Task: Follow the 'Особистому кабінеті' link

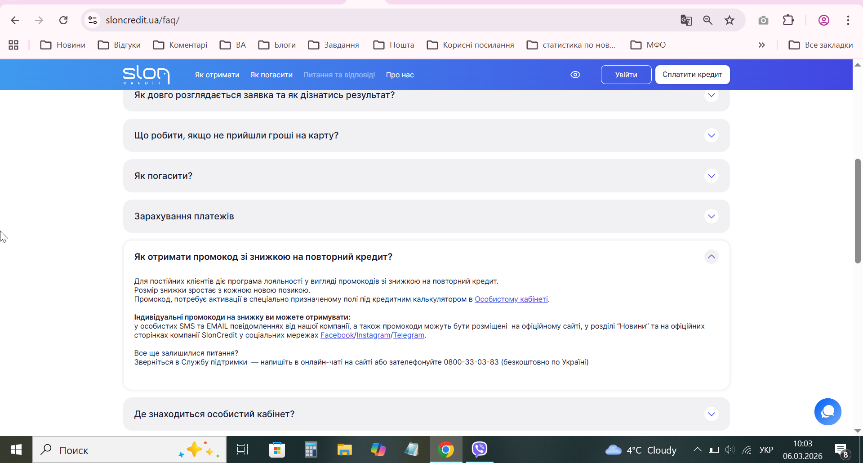Action: [511, 299]
